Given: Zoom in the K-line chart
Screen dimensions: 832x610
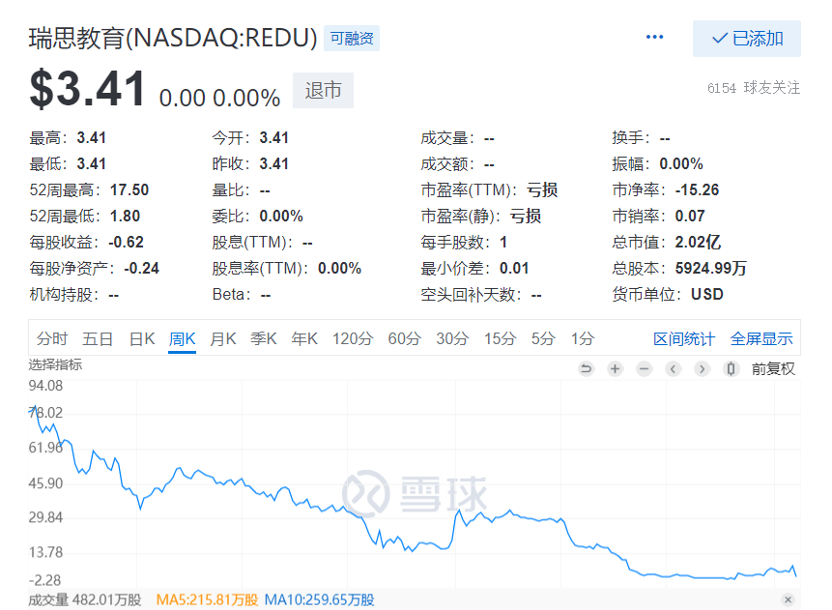Looking at the screenshot, I should [x=615, y=368].
